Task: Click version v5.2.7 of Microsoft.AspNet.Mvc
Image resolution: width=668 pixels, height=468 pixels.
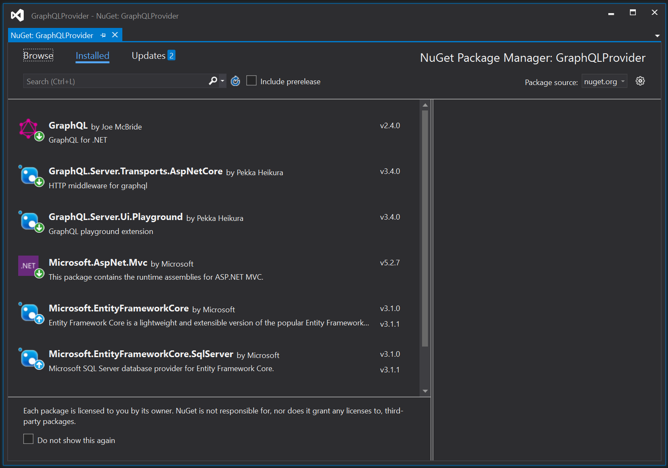Action: (x=390, y=263)
